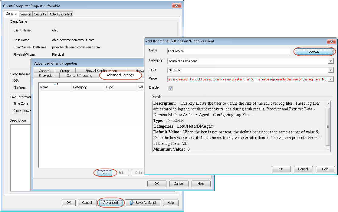
Task: Toggle the Enable checkbox
Action: [170, 88]
